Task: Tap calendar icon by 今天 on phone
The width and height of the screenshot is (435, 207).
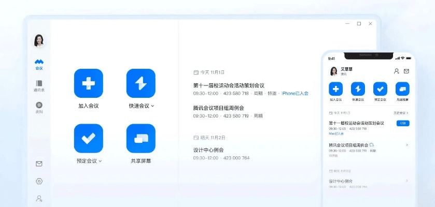Action: pos(331,113)
